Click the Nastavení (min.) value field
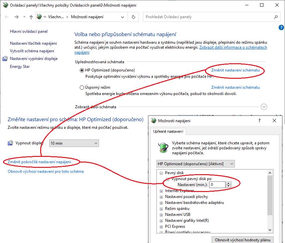This screenshot has height=243, width=285. coord(217,185)
